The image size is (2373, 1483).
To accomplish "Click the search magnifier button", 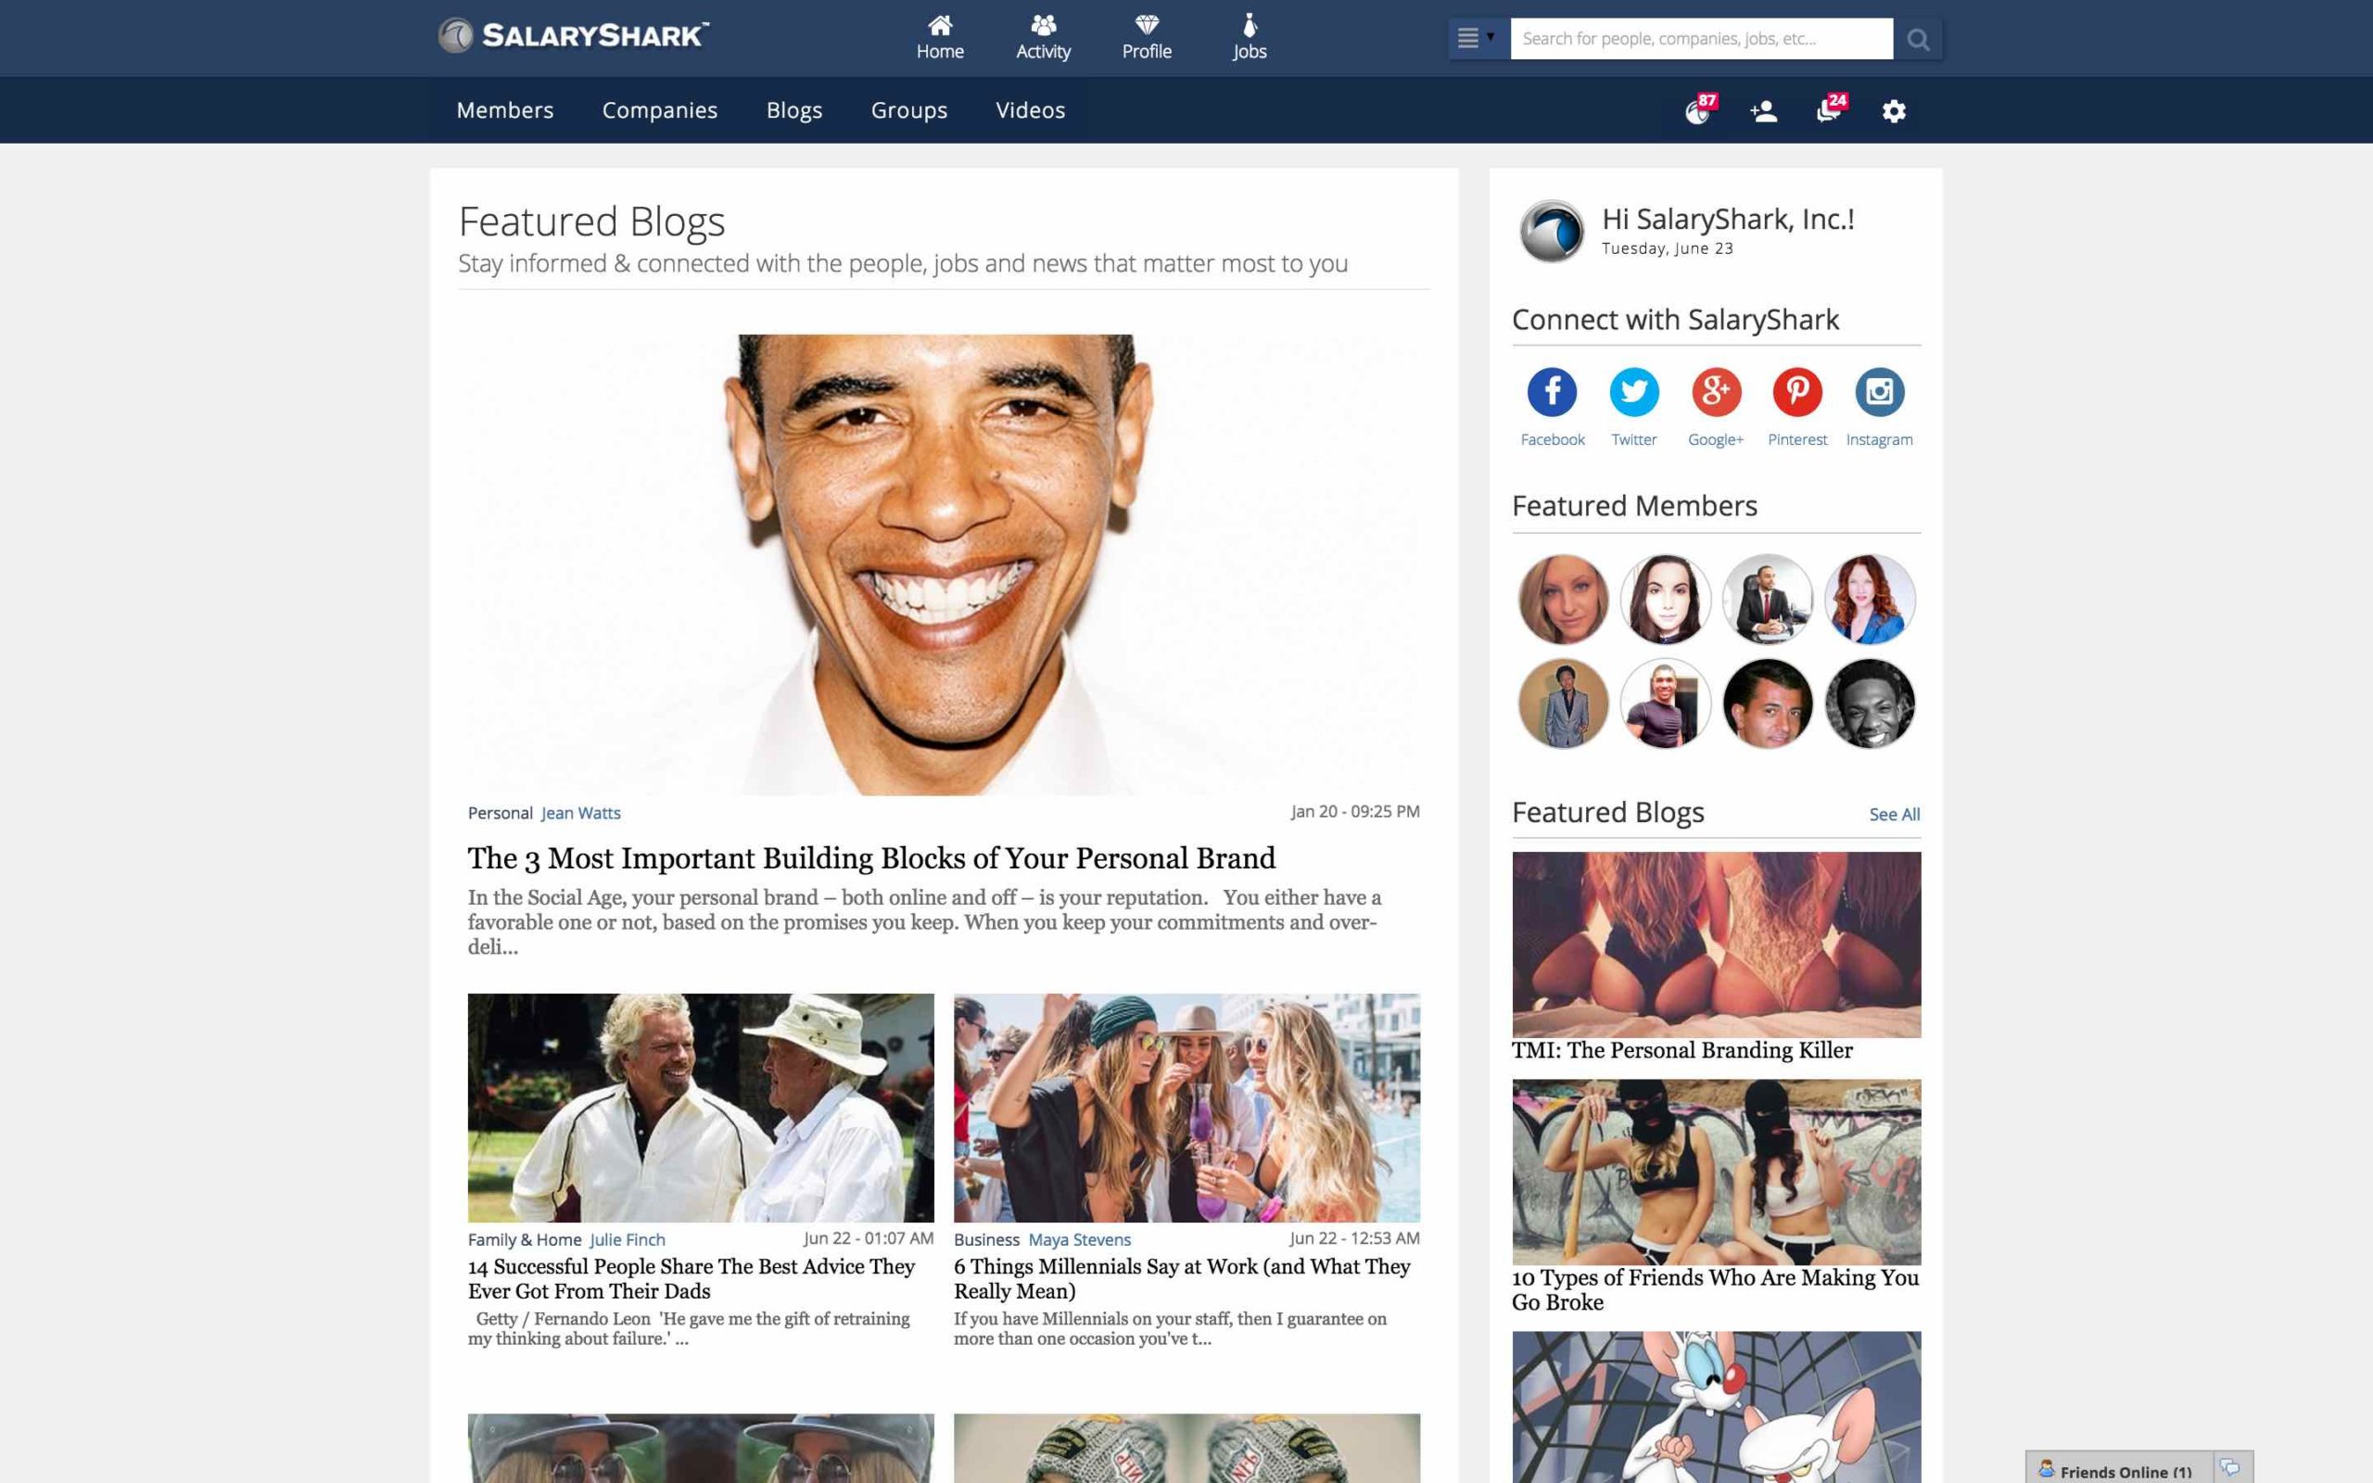I will coord(1918,39).
